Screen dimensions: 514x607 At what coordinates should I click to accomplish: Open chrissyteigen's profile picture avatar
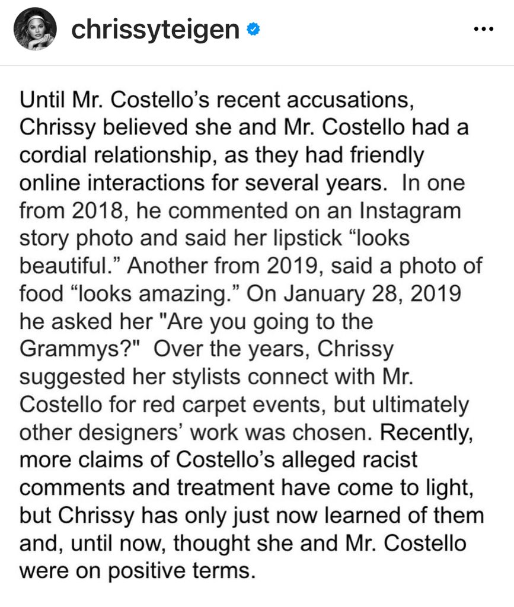click(x=35, y=29)
